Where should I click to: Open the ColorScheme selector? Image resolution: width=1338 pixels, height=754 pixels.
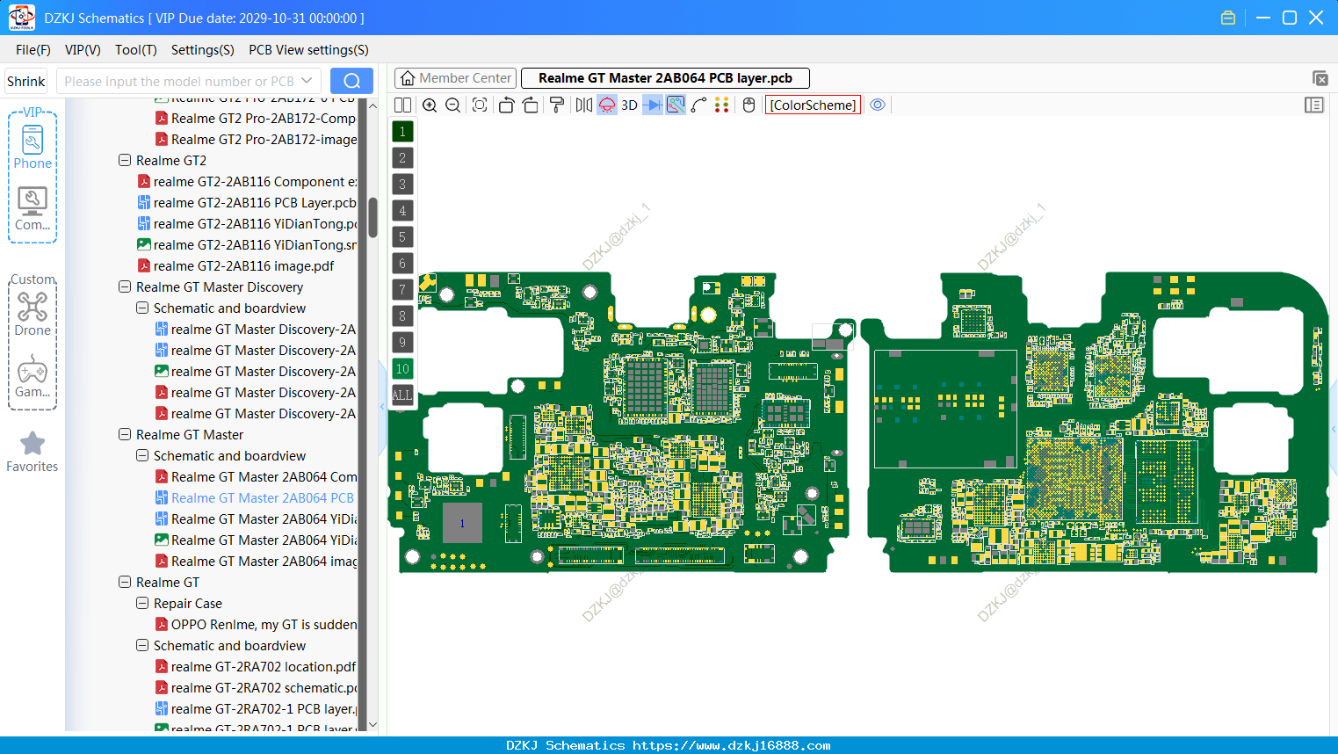click(813, 105)
